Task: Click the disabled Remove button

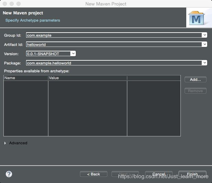Action: (196, 91)
